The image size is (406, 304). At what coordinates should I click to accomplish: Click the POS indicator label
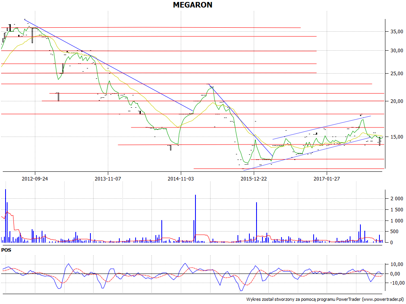6,250
